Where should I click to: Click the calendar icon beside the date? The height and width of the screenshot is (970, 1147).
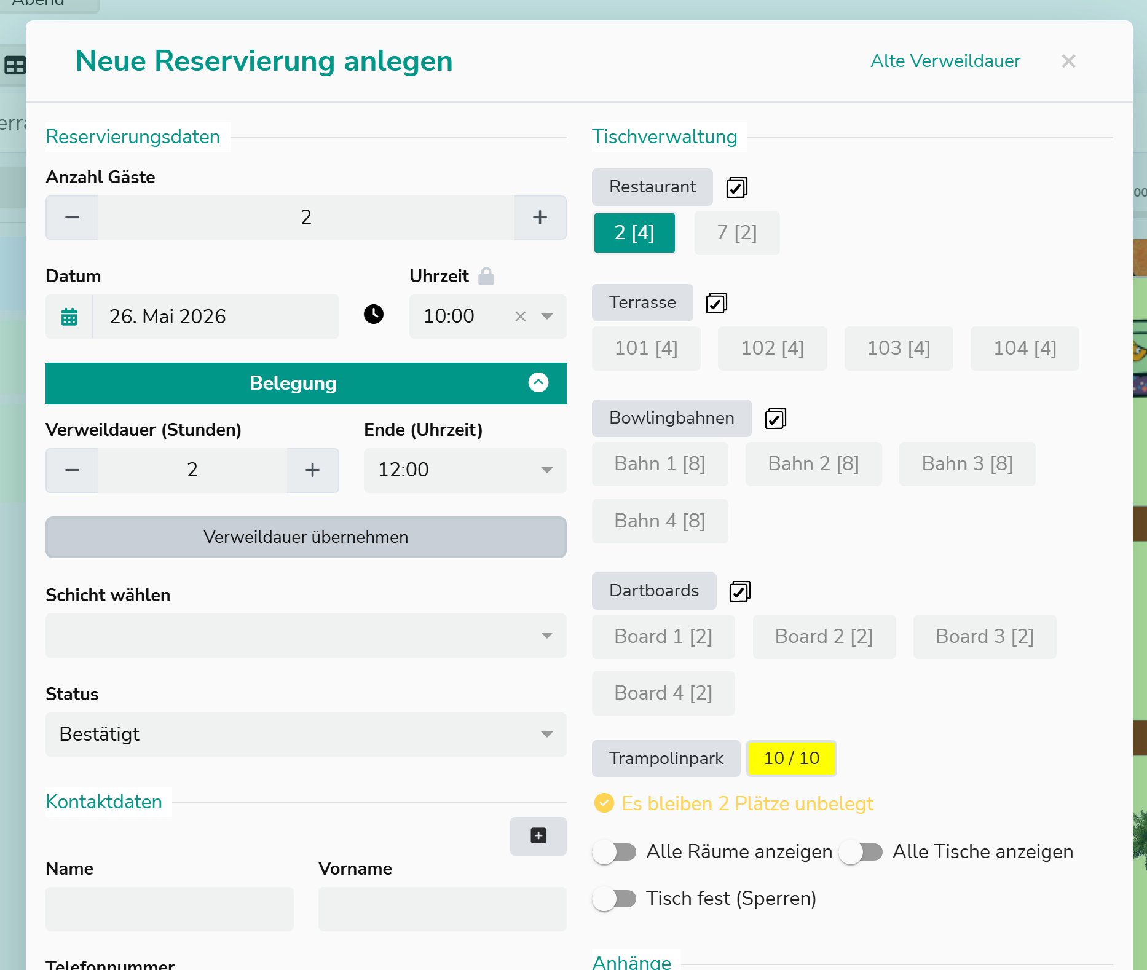pyautogui.click(x=69, y=317)
